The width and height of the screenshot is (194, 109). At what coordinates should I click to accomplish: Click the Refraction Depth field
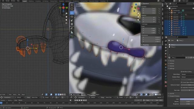pos(187,85)
